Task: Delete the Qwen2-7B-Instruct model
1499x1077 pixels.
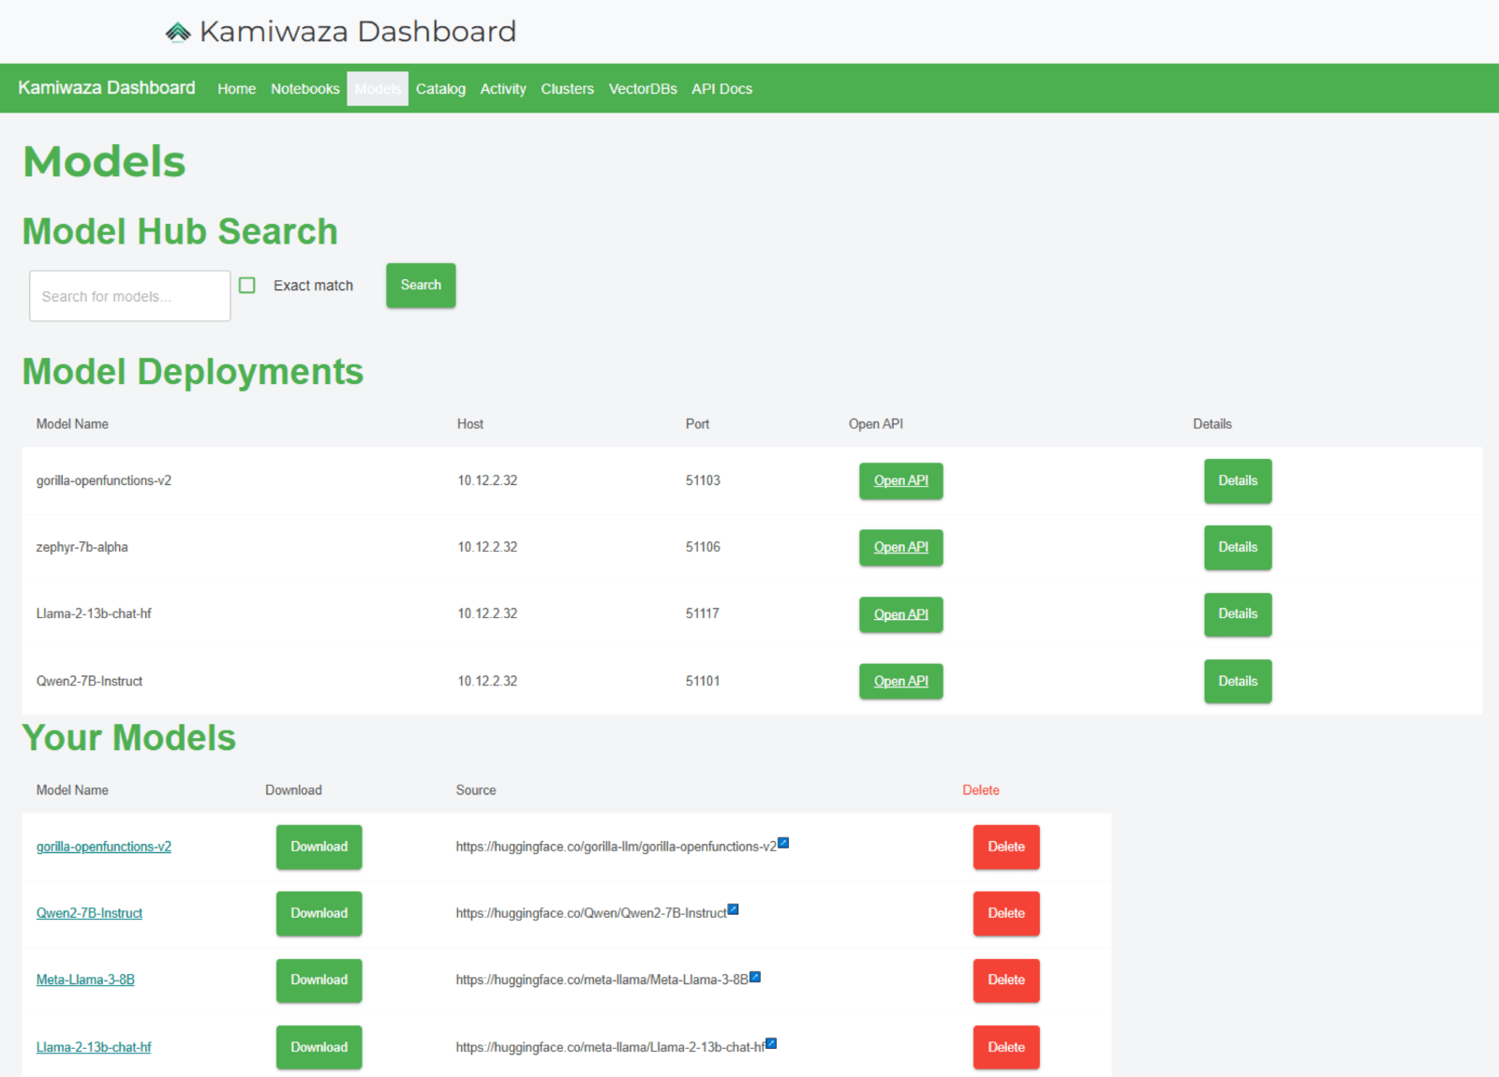Action: pos(1006,914)
